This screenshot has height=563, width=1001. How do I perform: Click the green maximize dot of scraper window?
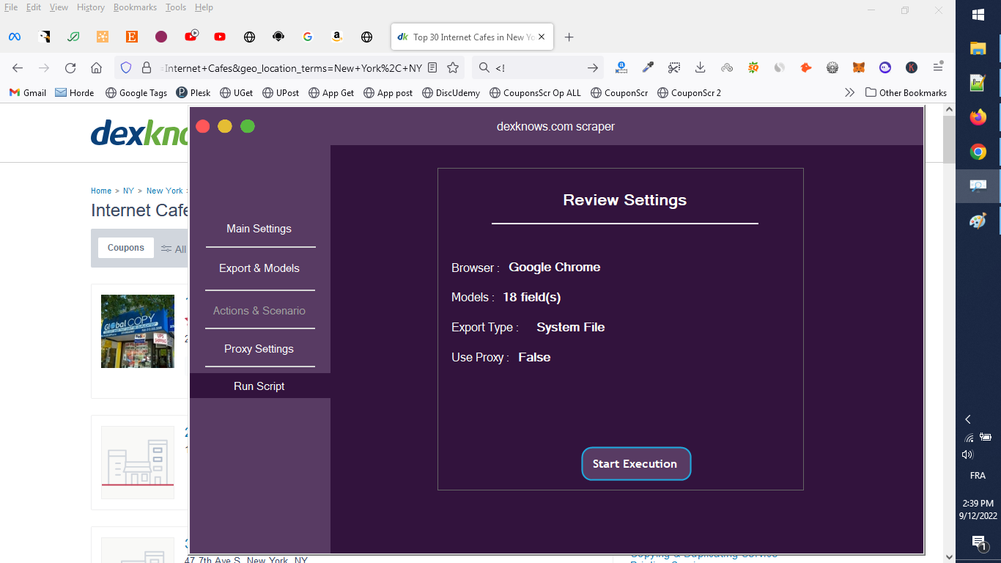click(x=248, y=127)
